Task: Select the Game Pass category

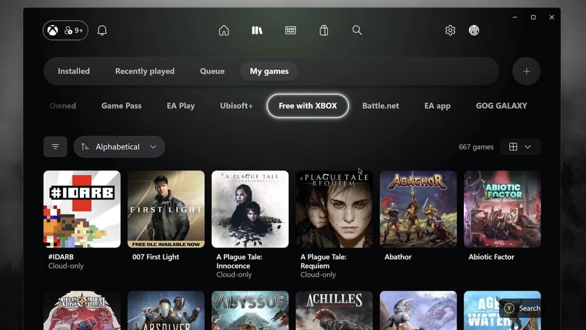Action: (121, 106)
